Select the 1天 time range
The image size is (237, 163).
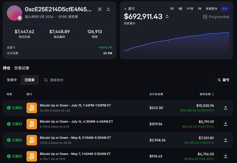tap(172, 9)
